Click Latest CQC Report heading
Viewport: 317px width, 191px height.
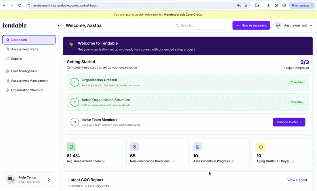coord(86,180)
